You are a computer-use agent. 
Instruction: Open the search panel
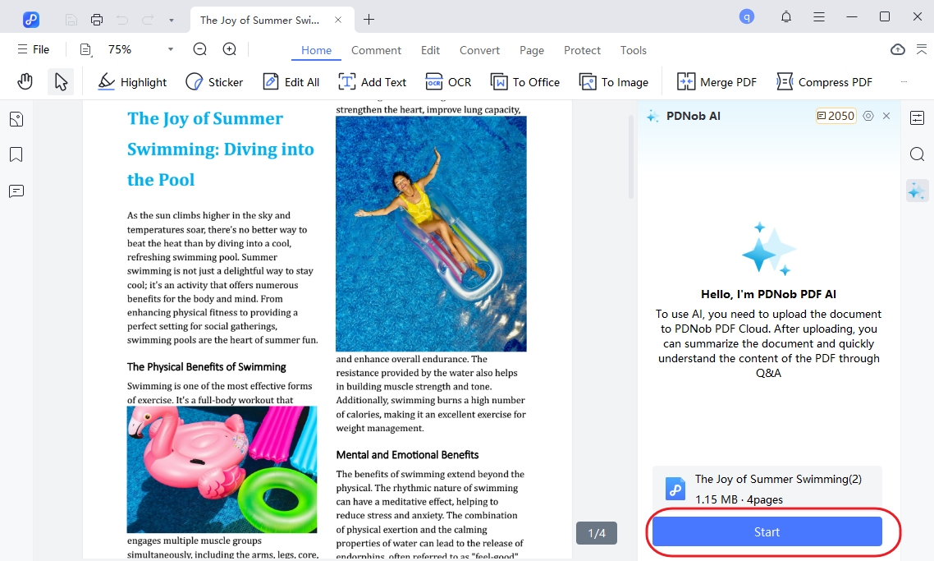coord(917,154)
